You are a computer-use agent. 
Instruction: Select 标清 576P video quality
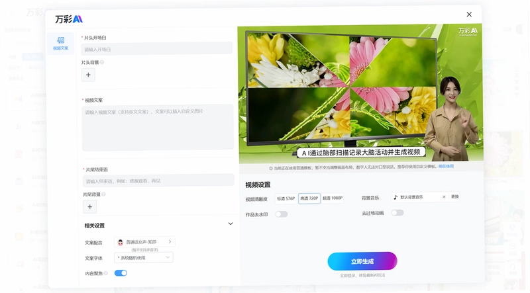(x=286, y=198)
